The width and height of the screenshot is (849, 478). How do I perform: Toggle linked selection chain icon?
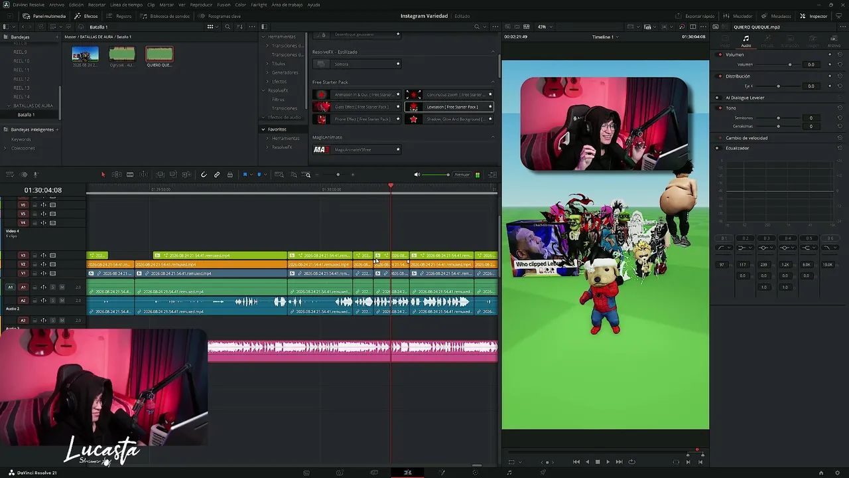217,175
